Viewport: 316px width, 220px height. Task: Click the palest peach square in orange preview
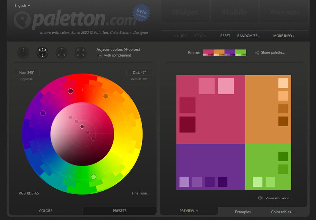click(283, 83)
